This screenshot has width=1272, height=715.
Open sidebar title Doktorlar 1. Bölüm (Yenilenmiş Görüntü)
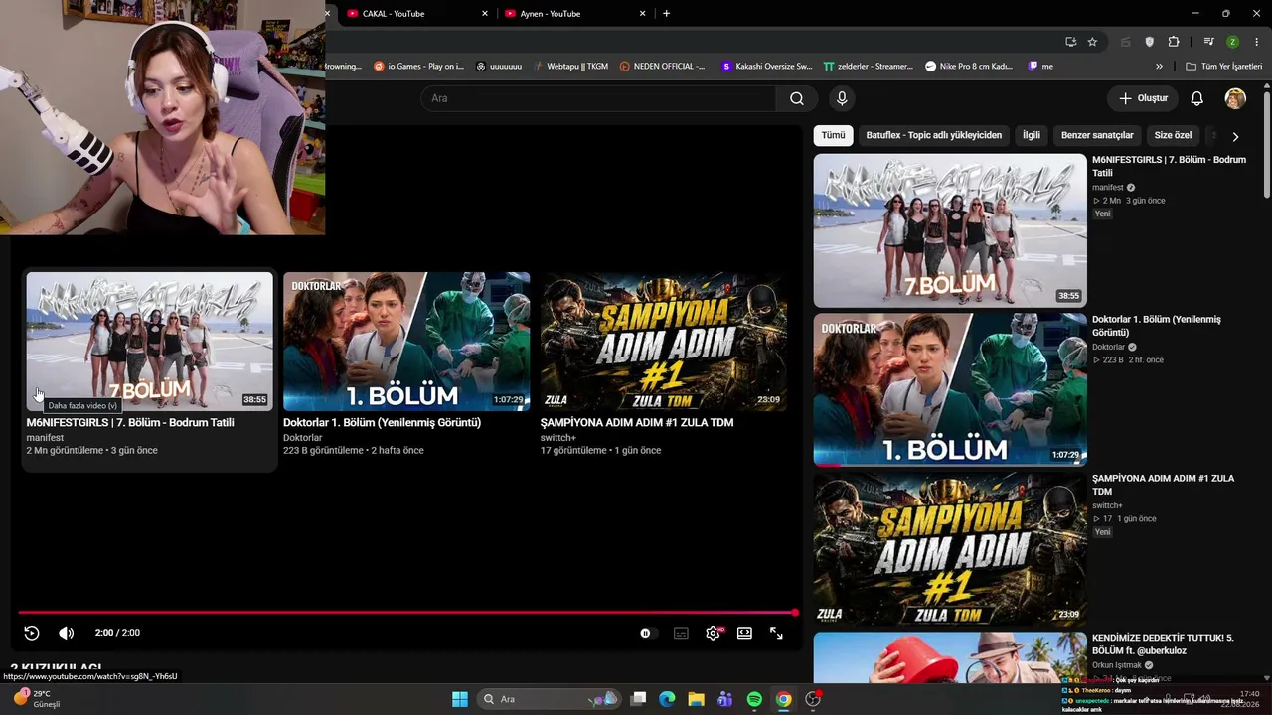coord(1156,326)
